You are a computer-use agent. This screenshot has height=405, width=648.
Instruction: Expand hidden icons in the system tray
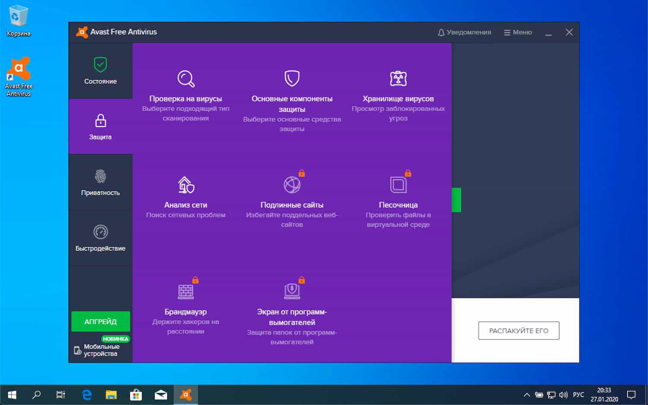(x=527, y=394)
